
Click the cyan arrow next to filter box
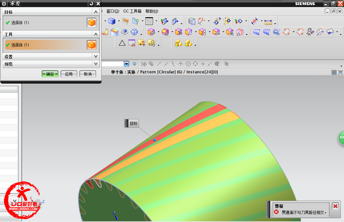pos(134,64)
